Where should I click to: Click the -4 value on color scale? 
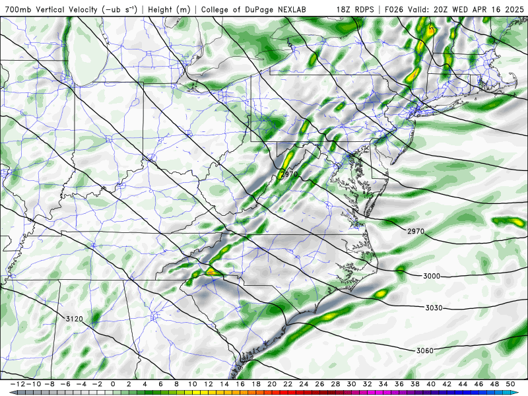tap(81, 384)
